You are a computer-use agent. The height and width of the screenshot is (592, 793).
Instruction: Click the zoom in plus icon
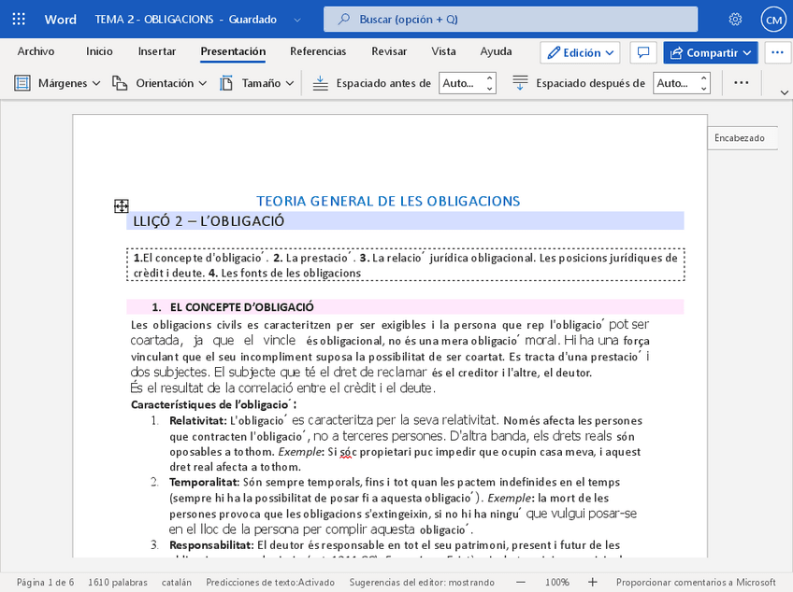click(593, 582)
